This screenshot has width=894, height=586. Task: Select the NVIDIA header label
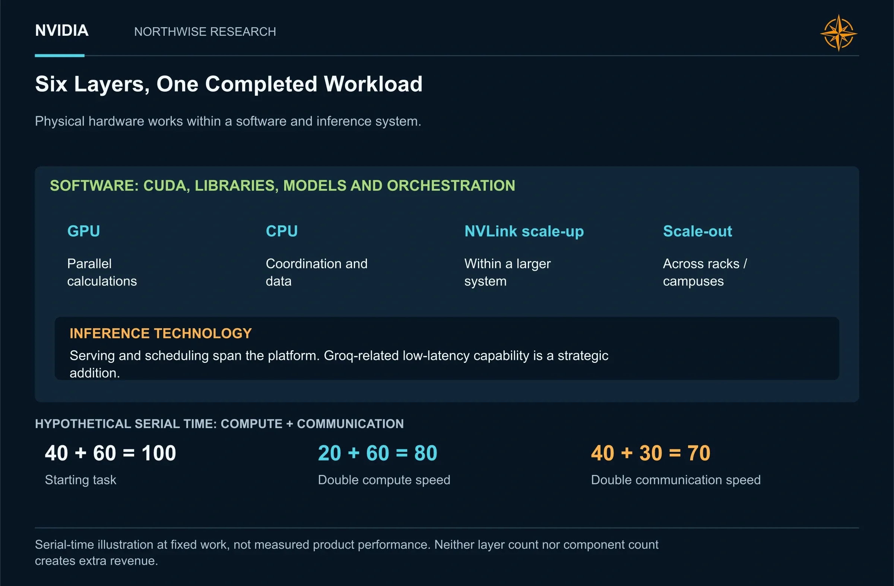point(61,31)
